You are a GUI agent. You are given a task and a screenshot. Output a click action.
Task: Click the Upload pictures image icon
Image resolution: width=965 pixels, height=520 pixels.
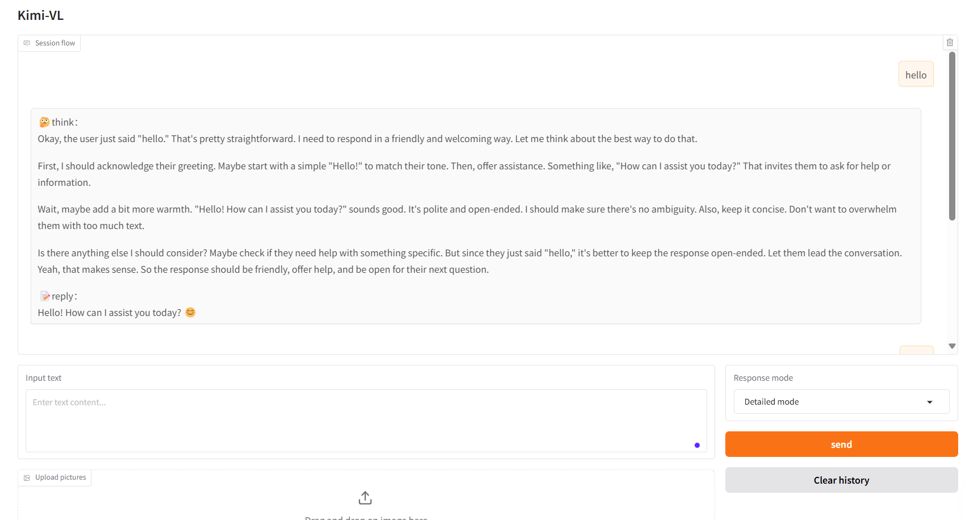pos(27,478)
